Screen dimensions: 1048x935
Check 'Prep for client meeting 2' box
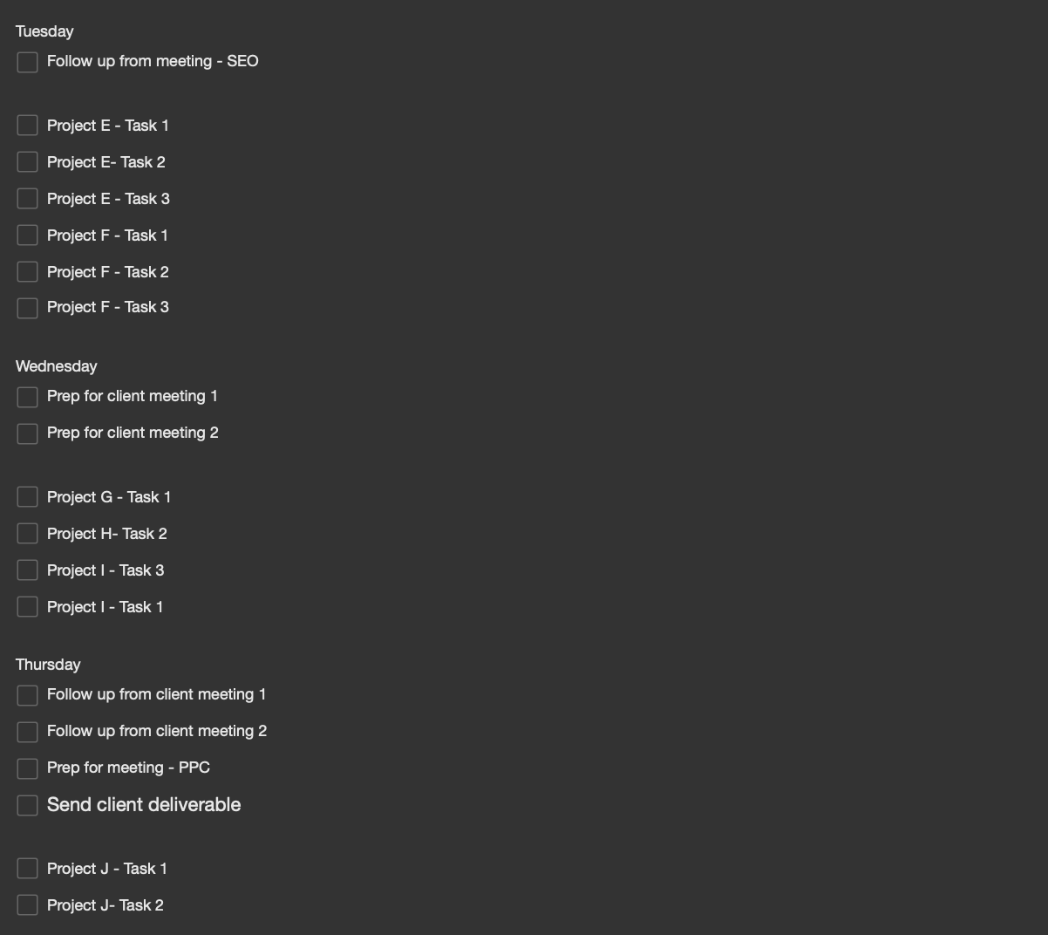click(x=27, y=433)
